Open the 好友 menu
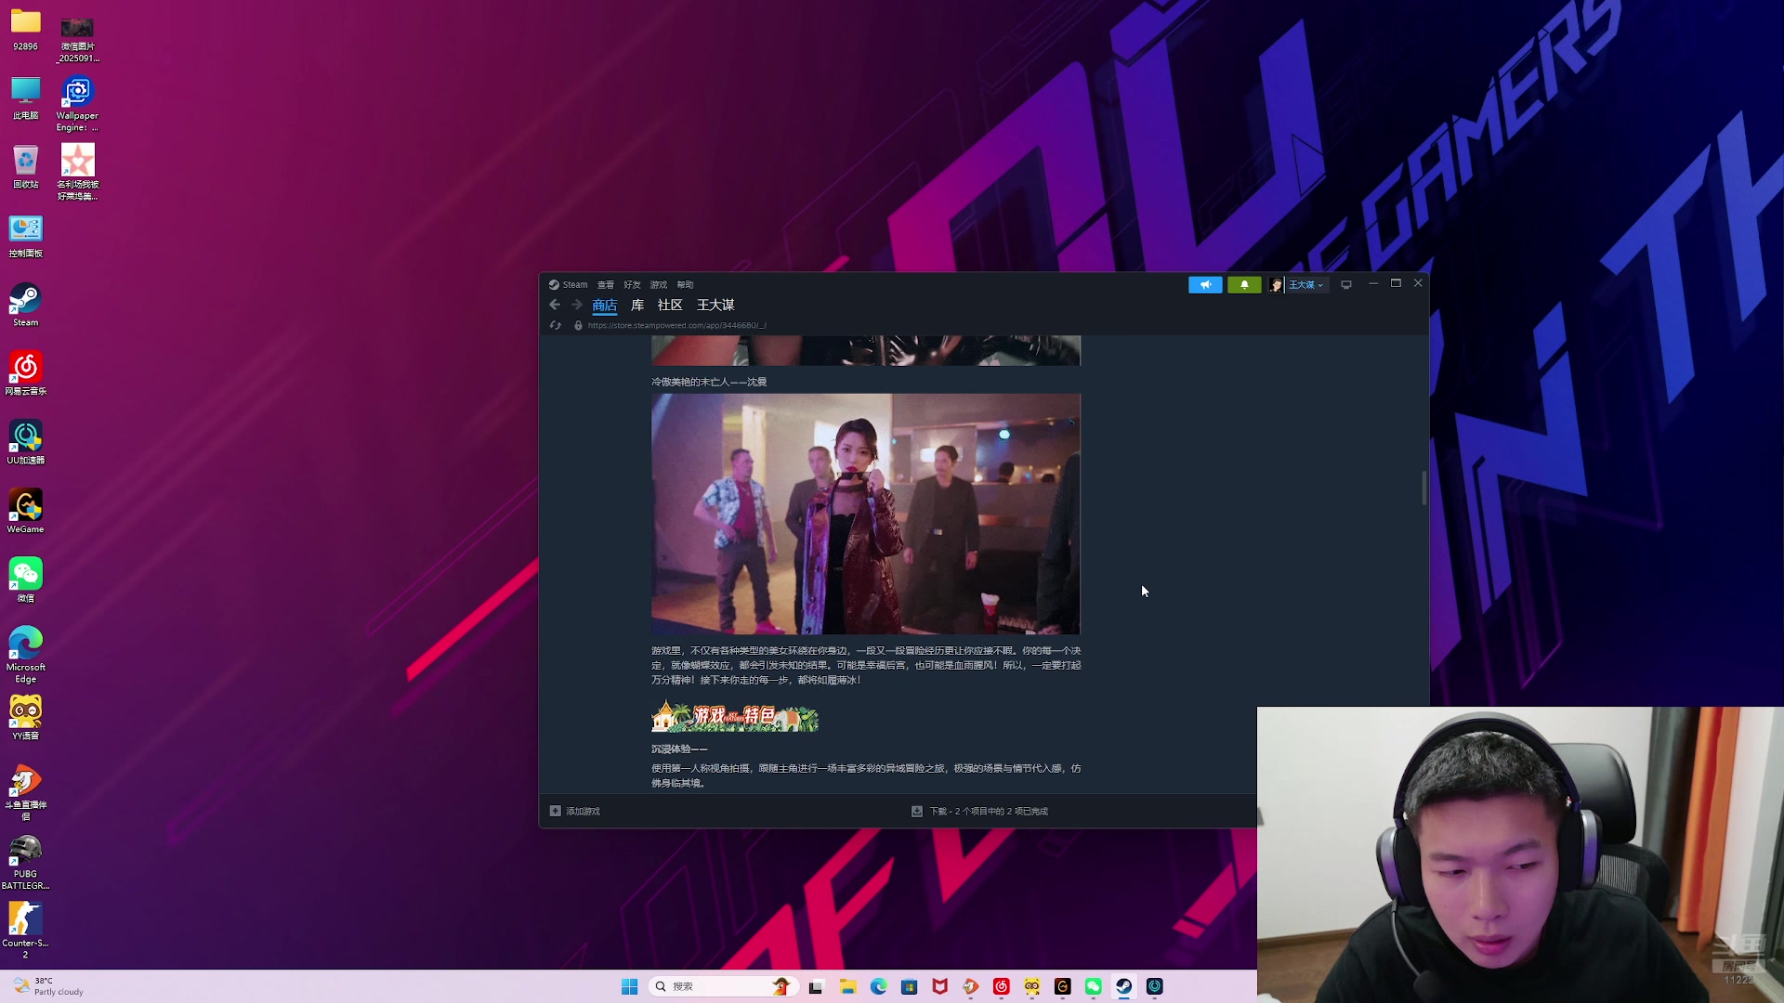Viewport: 1784px width, 1003px height. (633, 285)
